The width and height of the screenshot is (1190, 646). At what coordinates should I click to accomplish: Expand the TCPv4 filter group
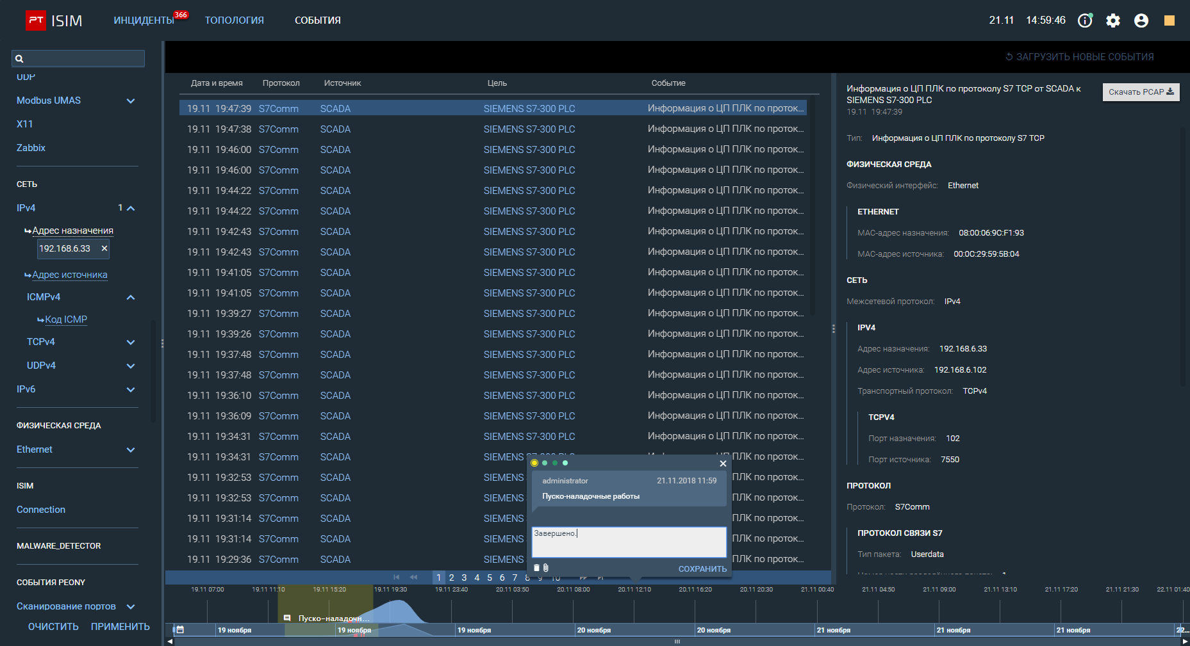tap(131, 343)
